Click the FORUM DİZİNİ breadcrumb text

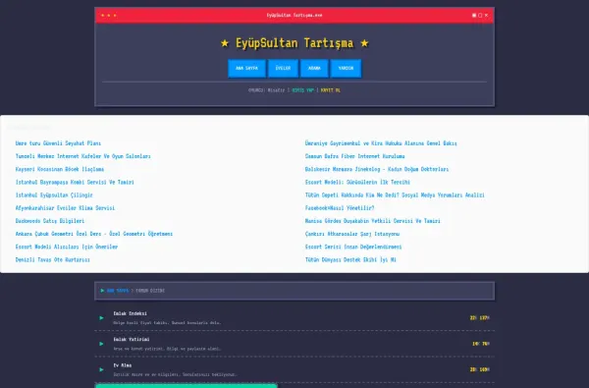tap(150, 291)
